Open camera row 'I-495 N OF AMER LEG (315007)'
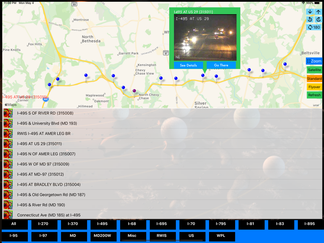324x243 pixels. [x=162, y=154]
